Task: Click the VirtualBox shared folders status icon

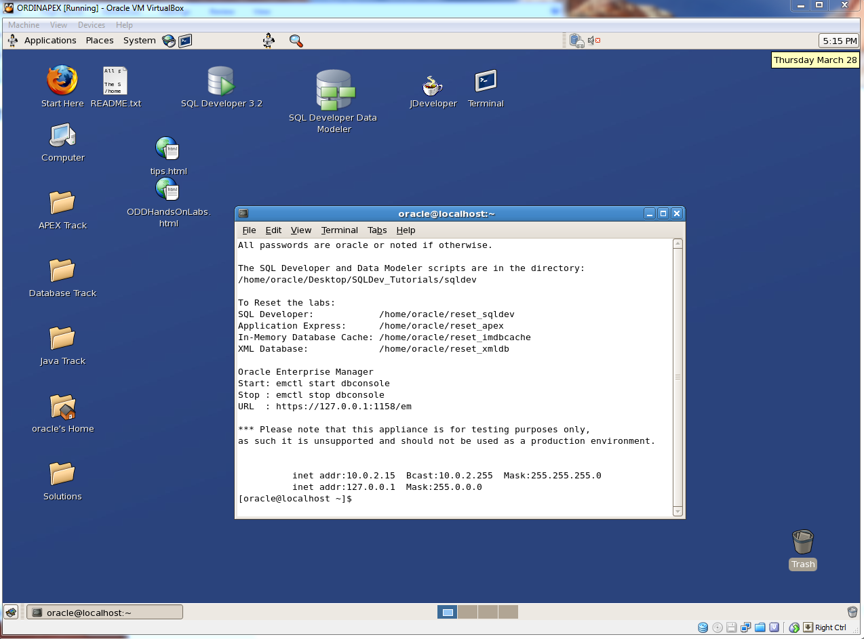Action: pos(760,627)
